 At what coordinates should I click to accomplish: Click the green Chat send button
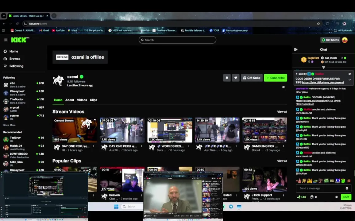(x=346, y=197)
